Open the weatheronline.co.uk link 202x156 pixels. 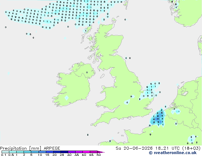[x=173, y=153]
